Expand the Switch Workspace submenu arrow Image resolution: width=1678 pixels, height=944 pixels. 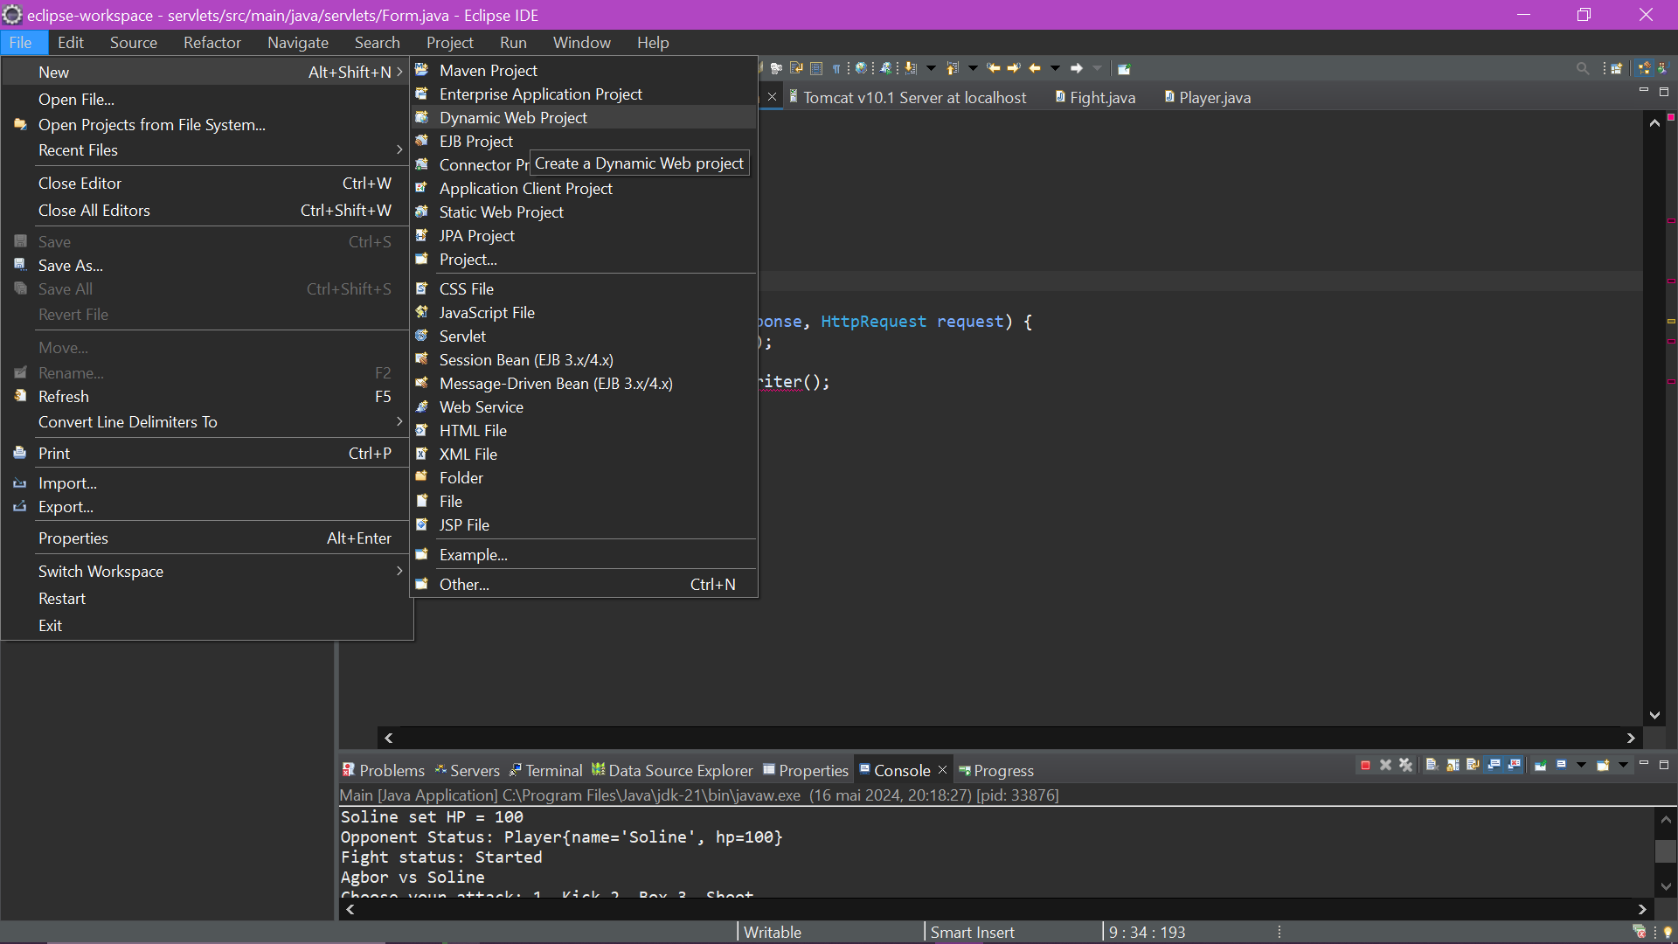click(399, 571)
